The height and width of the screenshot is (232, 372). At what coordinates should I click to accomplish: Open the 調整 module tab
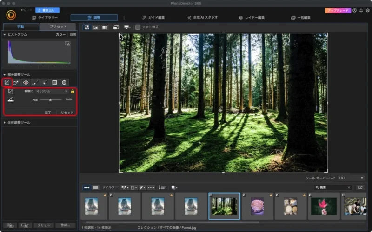click(x=94, y=18)
